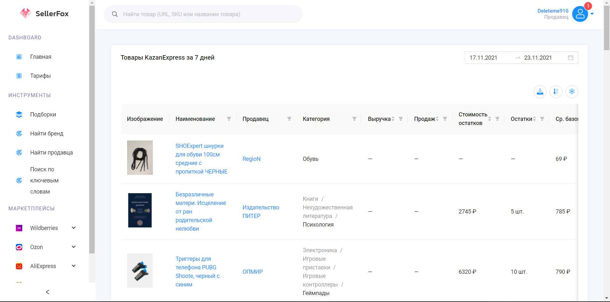The height and width of the screenshot is (302, 610).
Task: Filter the Наименование column
Action: (229, 119)
